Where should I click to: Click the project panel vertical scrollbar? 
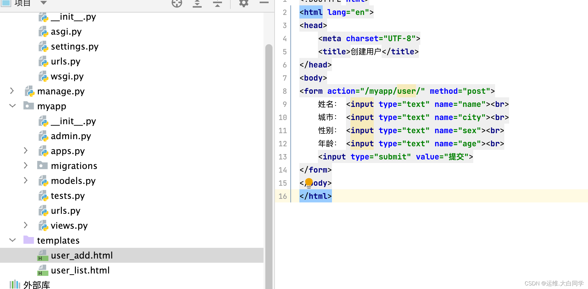click(269, 167)
